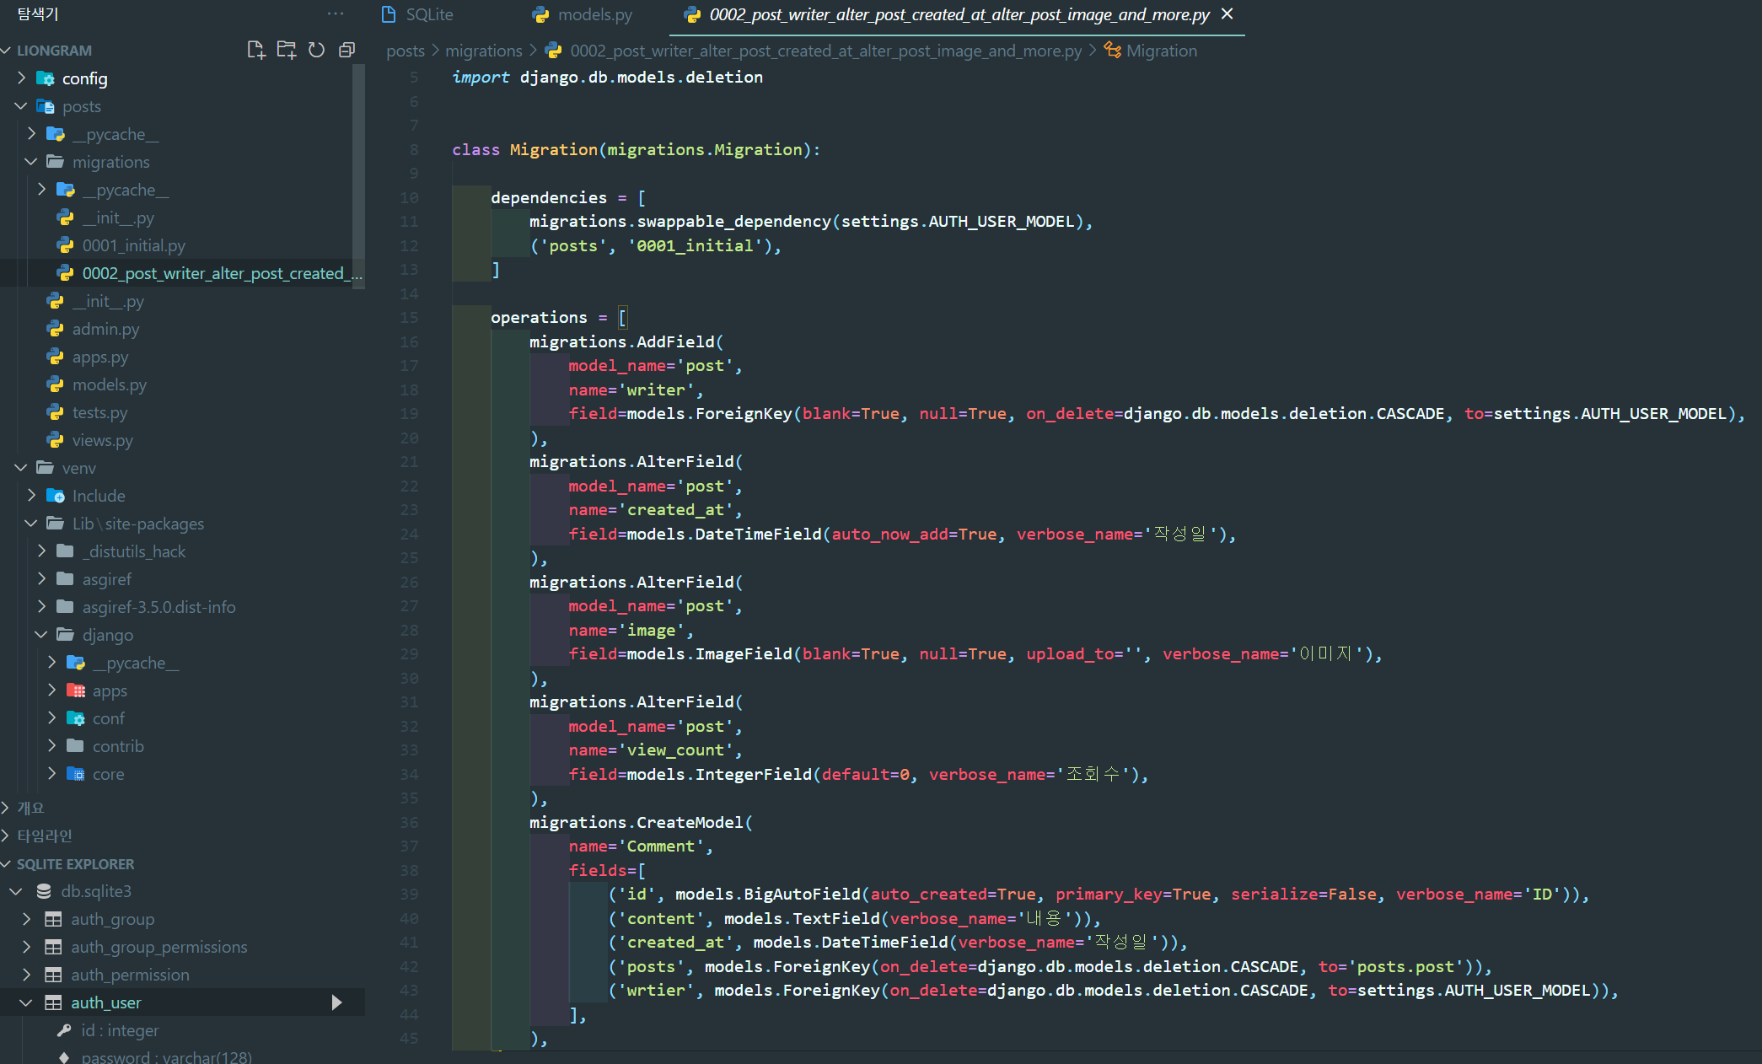
Task: Select asgiref-3.5.0.dist-info folder
Action: click(x=158, y=607)
